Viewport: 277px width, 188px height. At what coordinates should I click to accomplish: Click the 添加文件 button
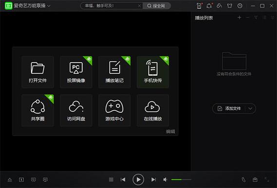coord(229,108)
